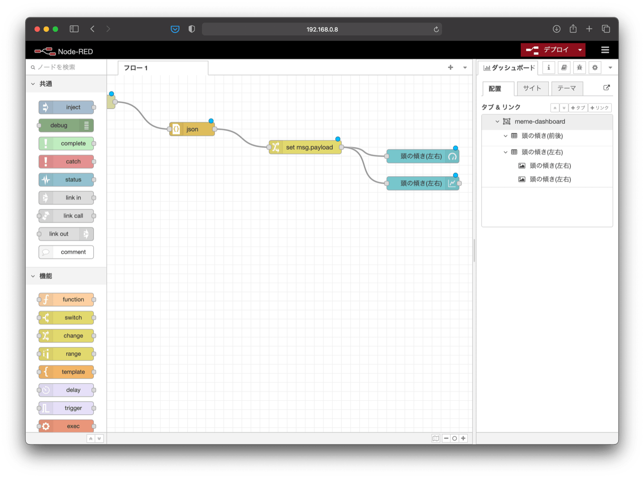This screenshot has height=478, width=644.
Task: Select the link in node
Action: click(66, 198)
